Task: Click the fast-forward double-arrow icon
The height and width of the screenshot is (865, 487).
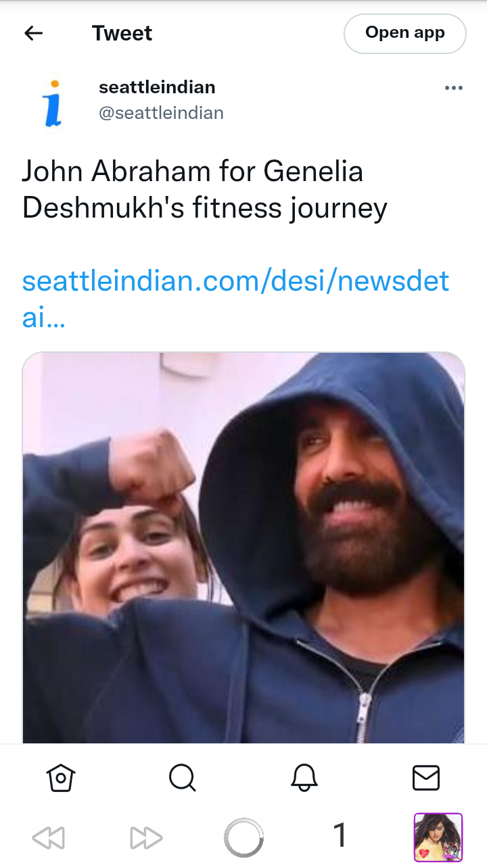Action: pos(147,838)
